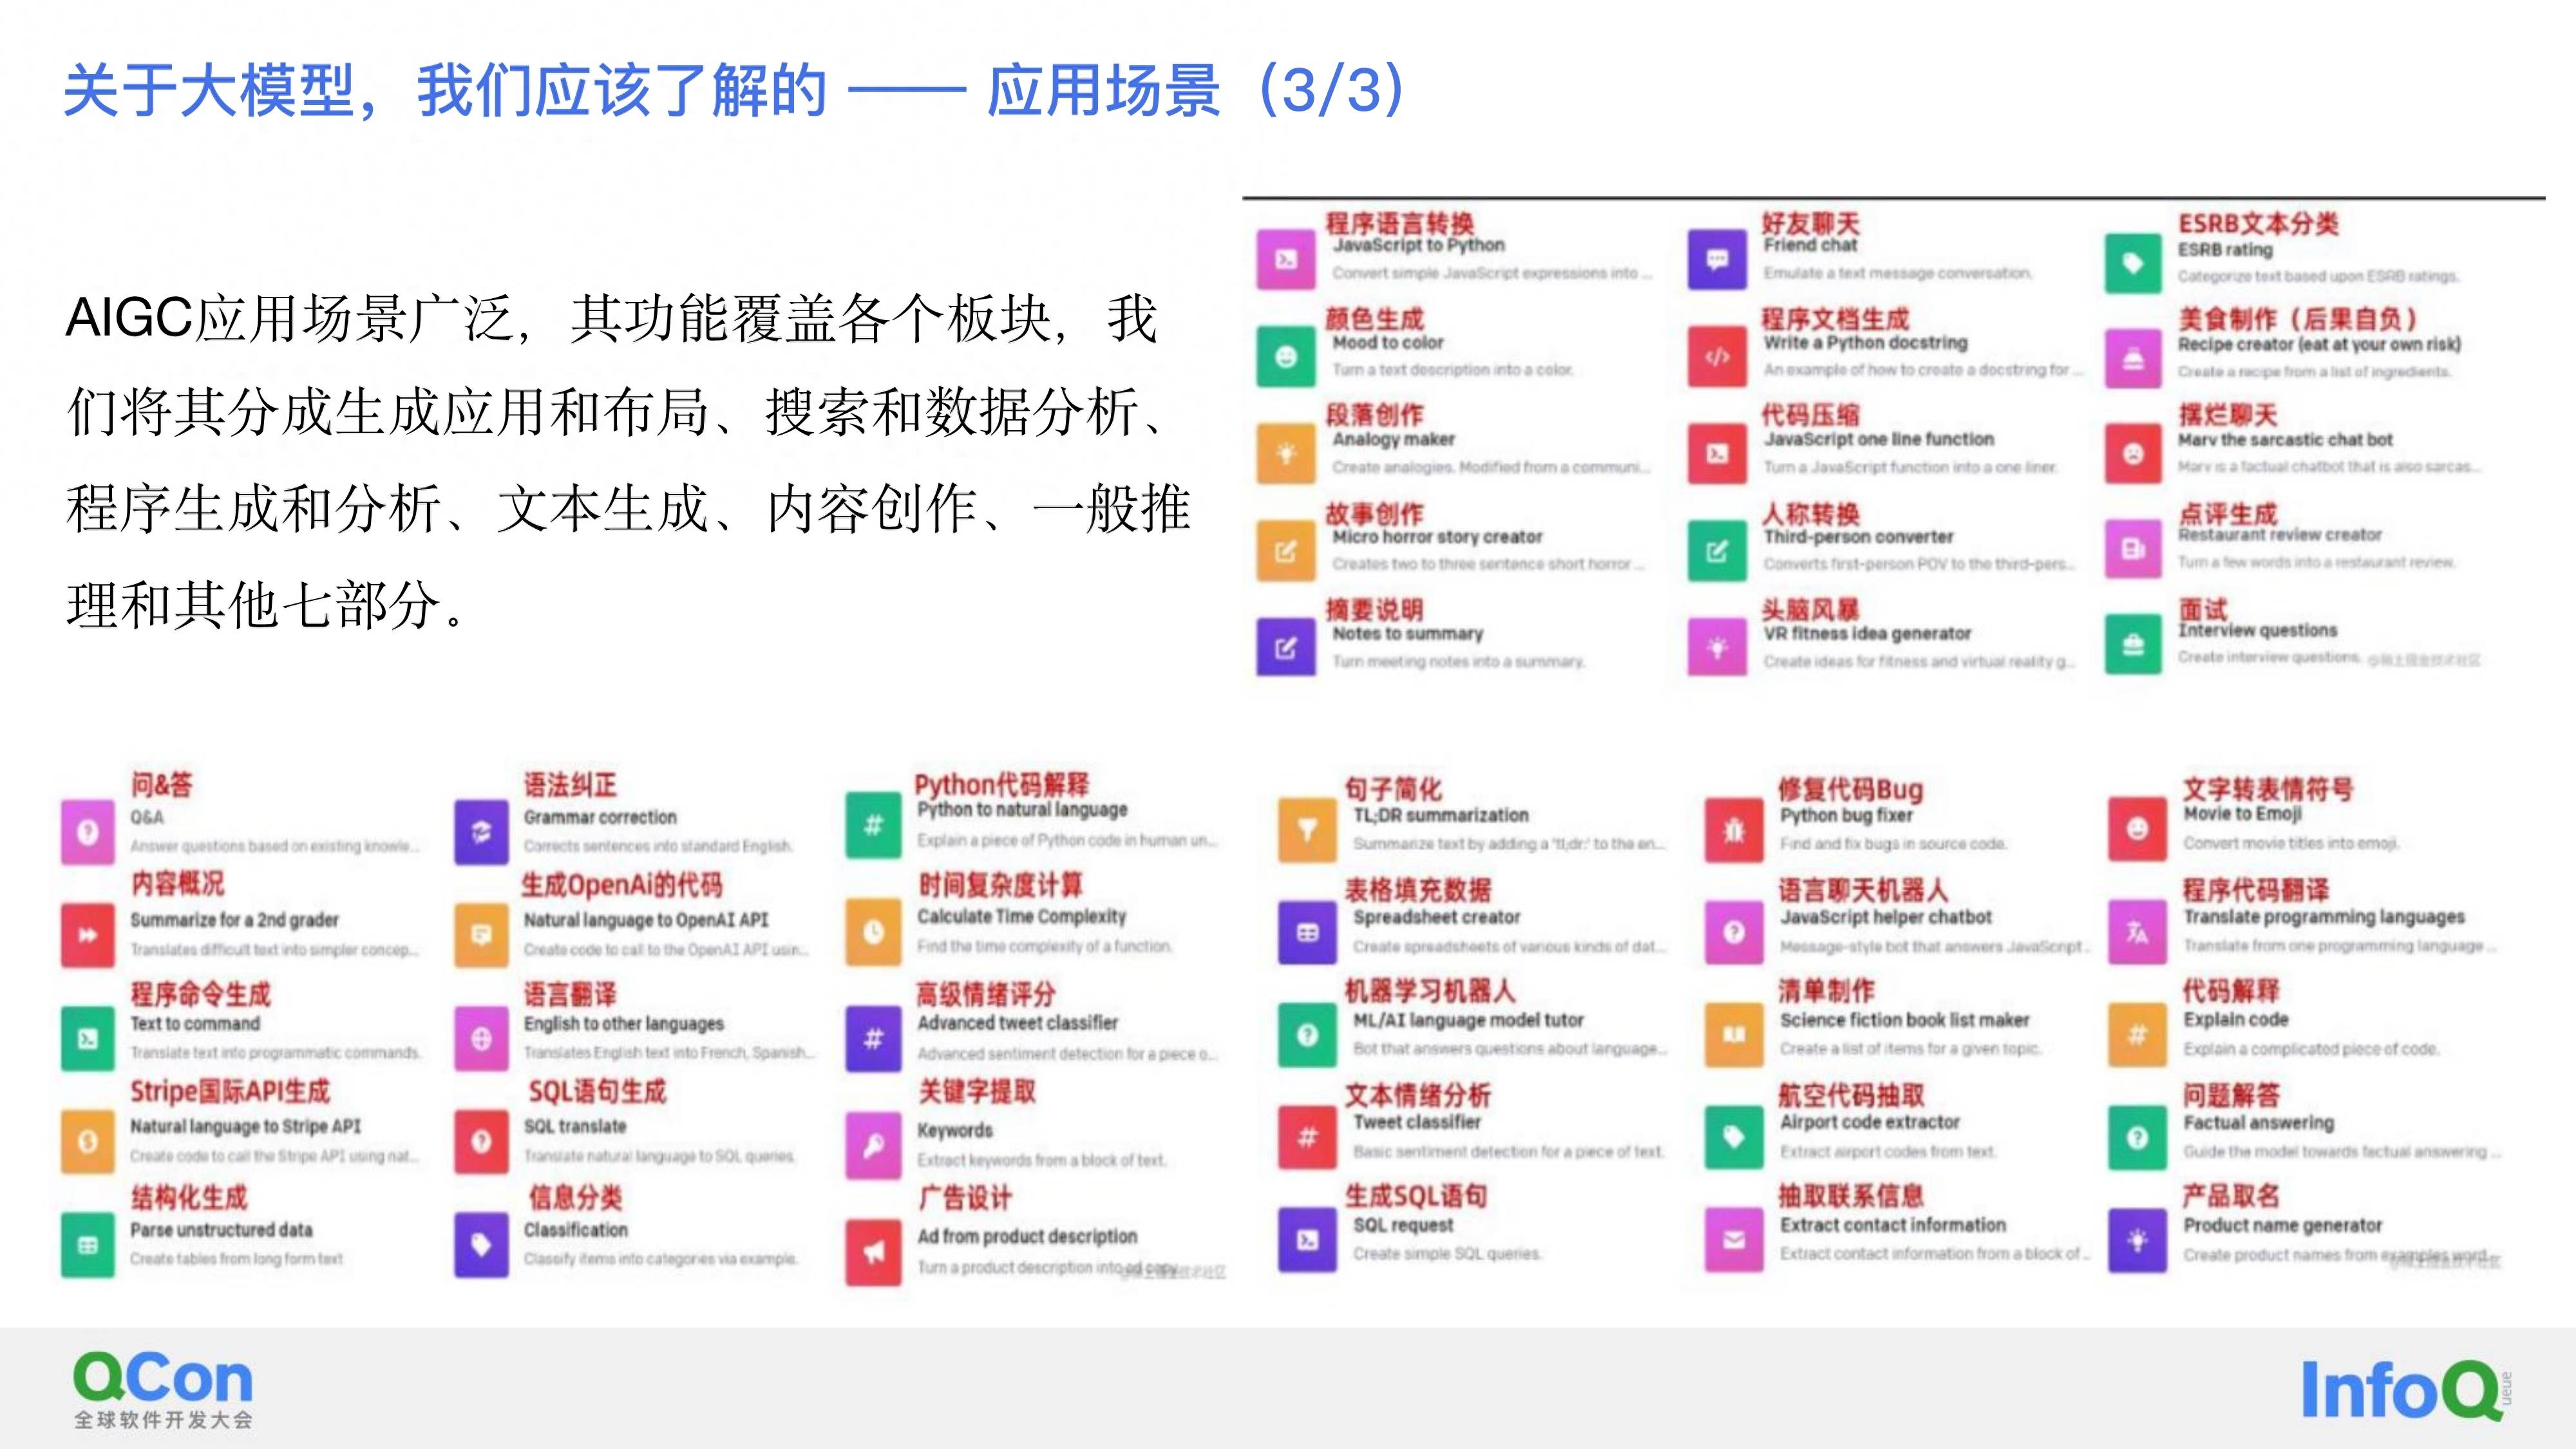Click the Summarize for a 2nd grader icon
The height and width of the screenshot is (1449, 2576).
pos(88,935)
